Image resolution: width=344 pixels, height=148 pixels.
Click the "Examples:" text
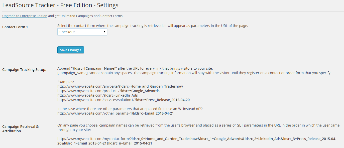66,82
